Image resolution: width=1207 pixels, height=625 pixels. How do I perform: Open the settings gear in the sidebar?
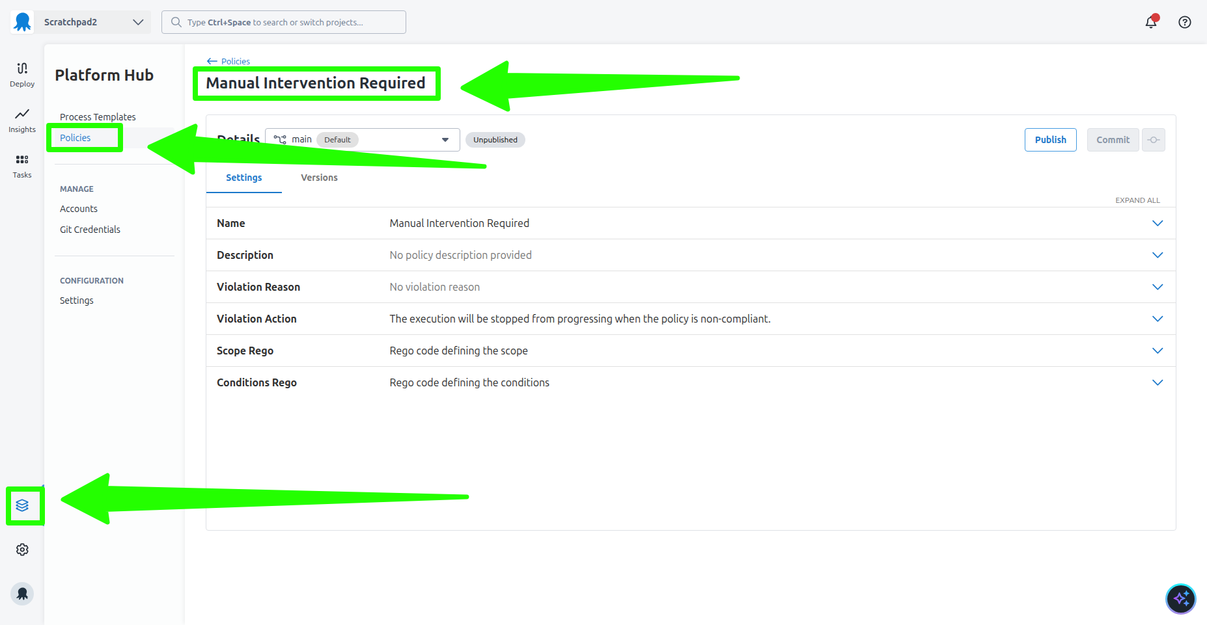[x=22, y=550]
